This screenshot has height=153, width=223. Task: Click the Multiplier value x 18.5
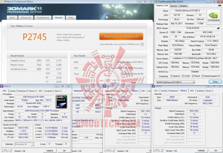pos(23,131)
